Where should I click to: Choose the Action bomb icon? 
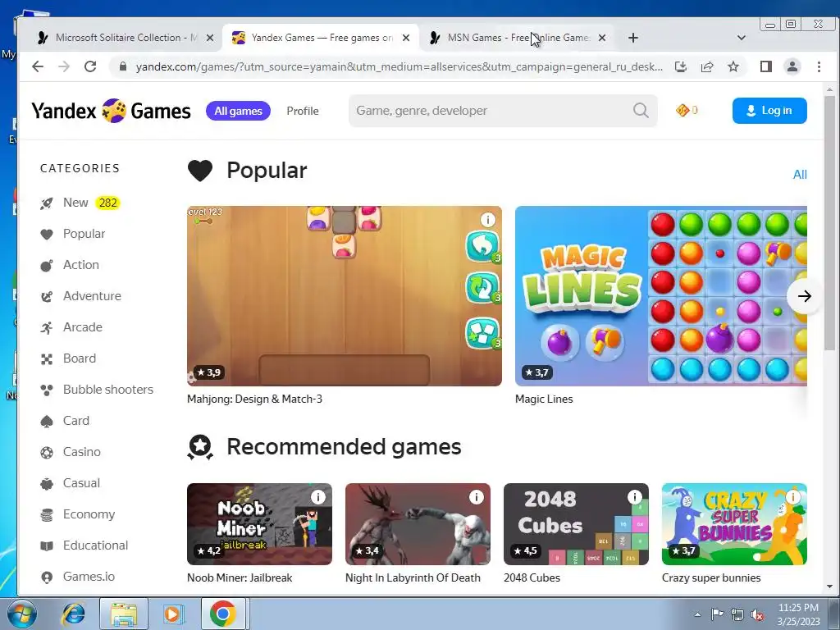pos(47,265)
